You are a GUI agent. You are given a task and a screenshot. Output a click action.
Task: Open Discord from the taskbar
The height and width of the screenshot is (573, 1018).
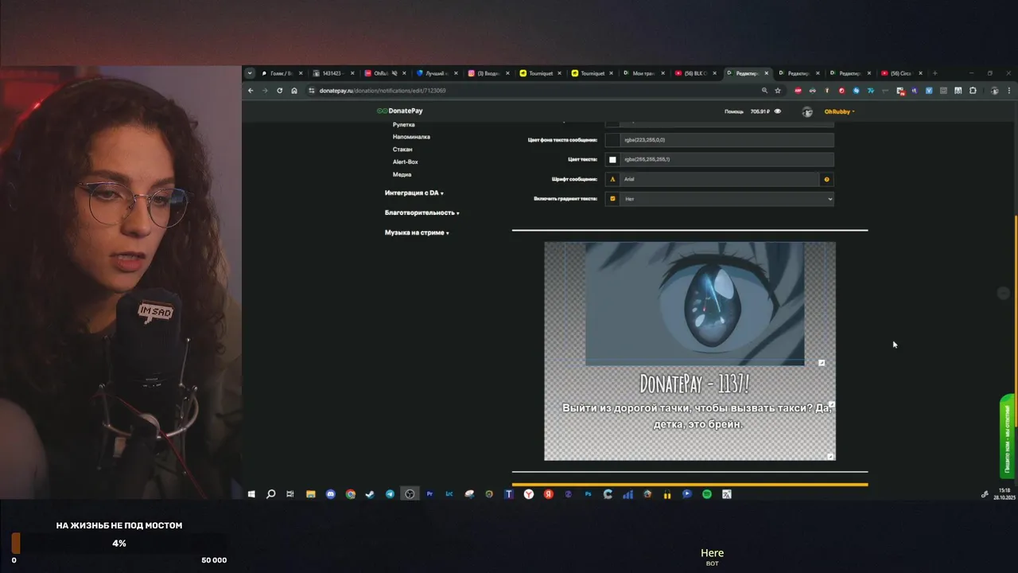point(330,494)
